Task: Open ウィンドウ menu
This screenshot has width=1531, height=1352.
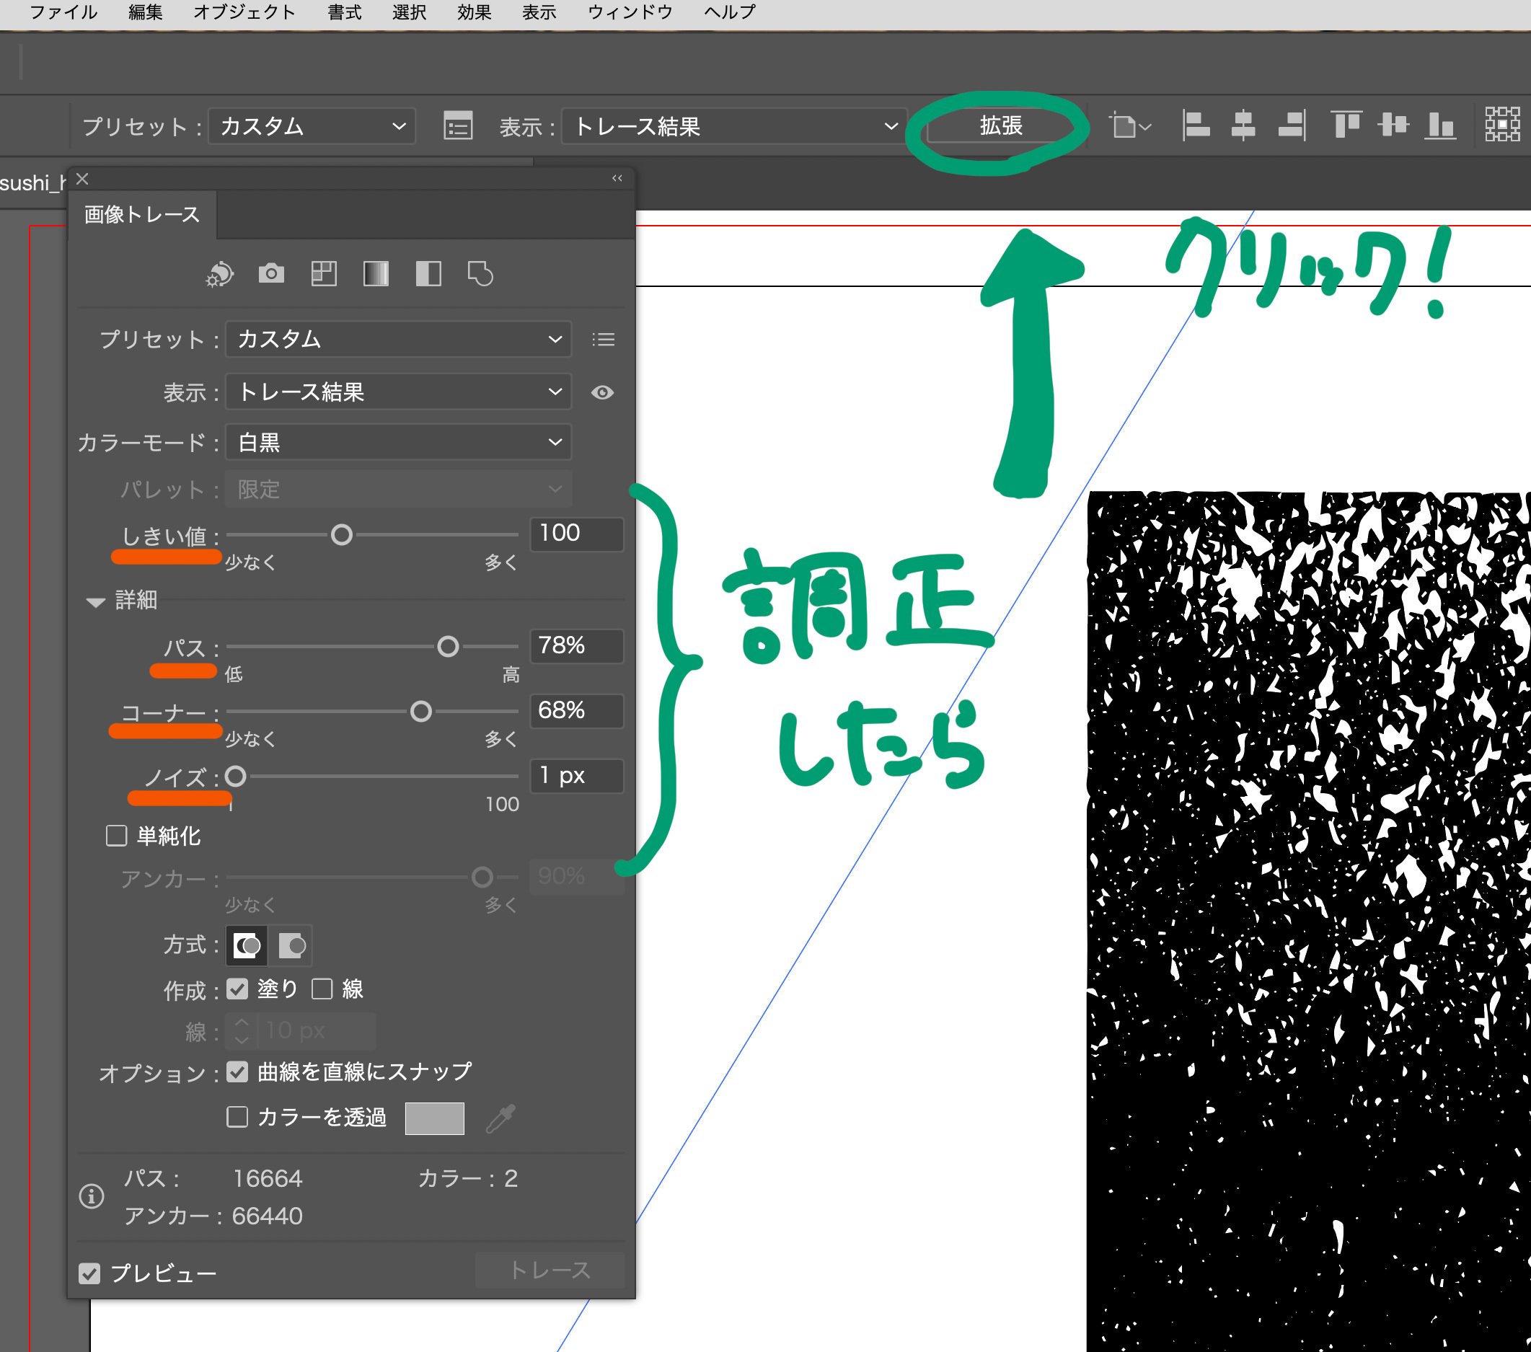Action: 631,12
